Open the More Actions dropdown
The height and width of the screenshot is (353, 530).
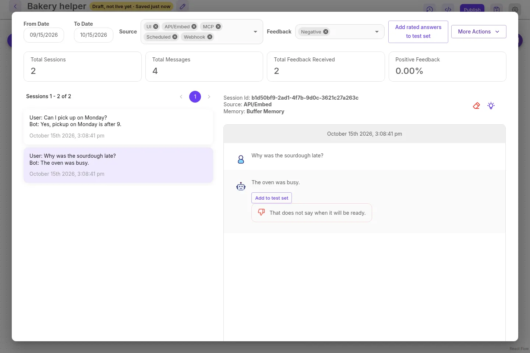[479, 32]
